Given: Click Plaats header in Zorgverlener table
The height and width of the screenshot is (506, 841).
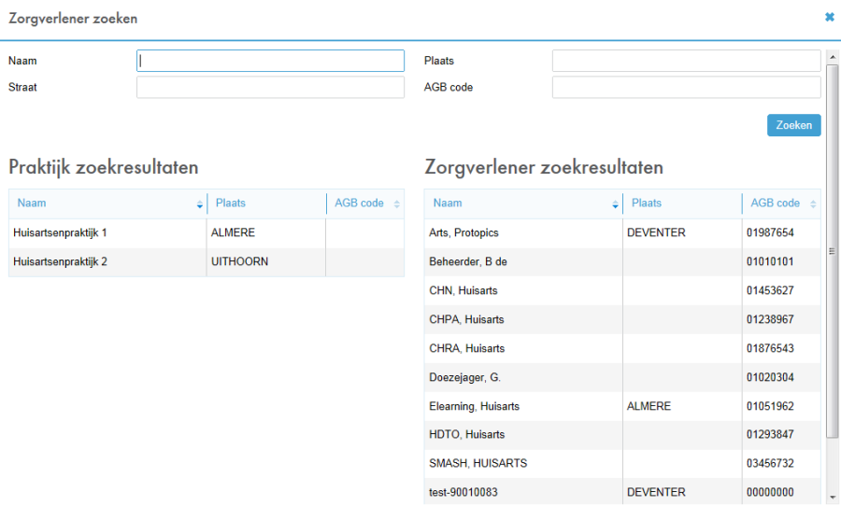Looking at the screenshot, I should coord(681,204).
